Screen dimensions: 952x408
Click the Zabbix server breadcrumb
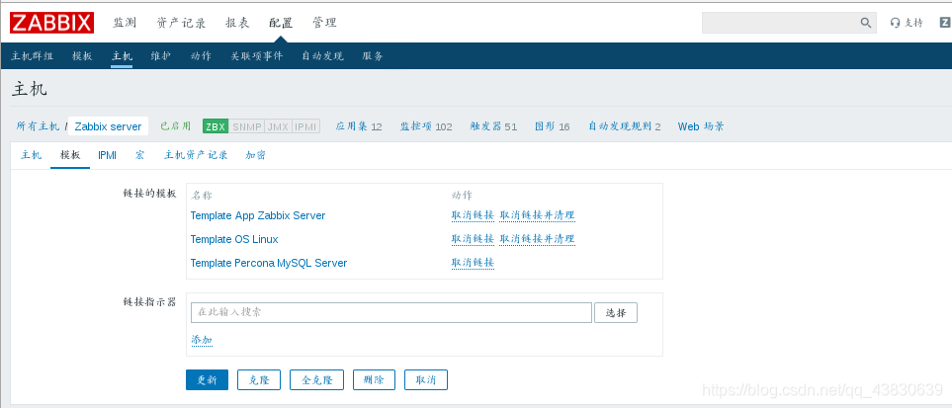[108, 126]
